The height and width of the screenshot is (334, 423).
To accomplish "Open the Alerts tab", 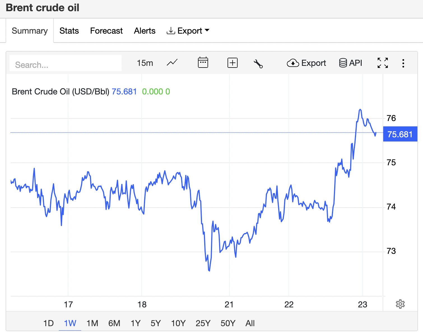I will point(145,31).
